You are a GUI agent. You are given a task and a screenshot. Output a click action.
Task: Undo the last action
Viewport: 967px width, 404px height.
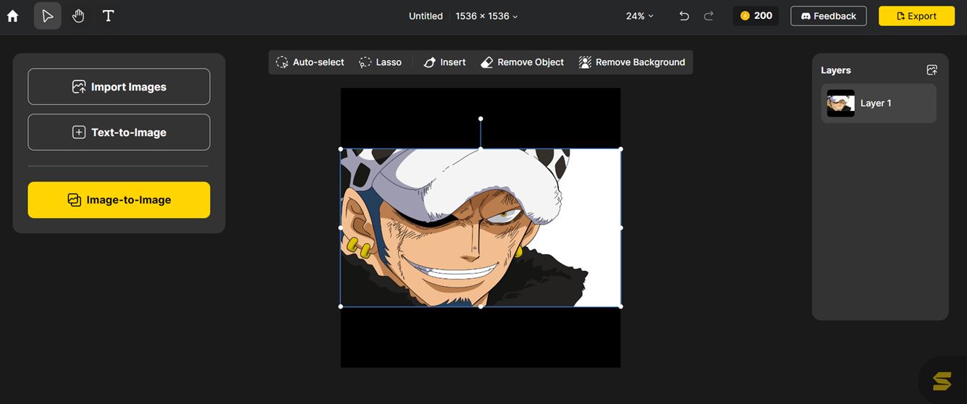point(684,16)
